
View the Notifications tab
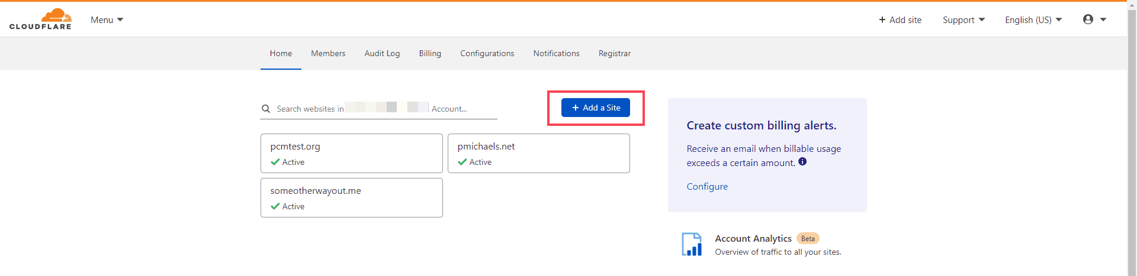[x=556, y=53]
